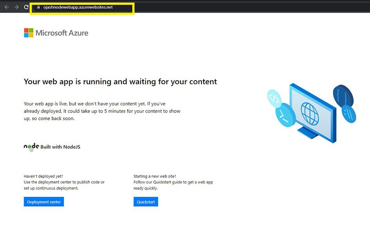The height and width of the screenshot is (245, 370).
Task: Open the Quickstart button
Action: 146,202
